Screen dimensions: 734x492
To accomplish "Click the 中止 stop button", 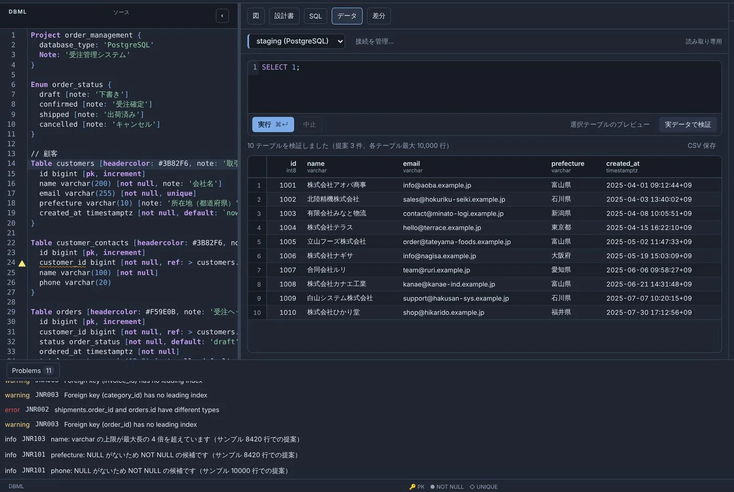I will (x=310, y=124).
